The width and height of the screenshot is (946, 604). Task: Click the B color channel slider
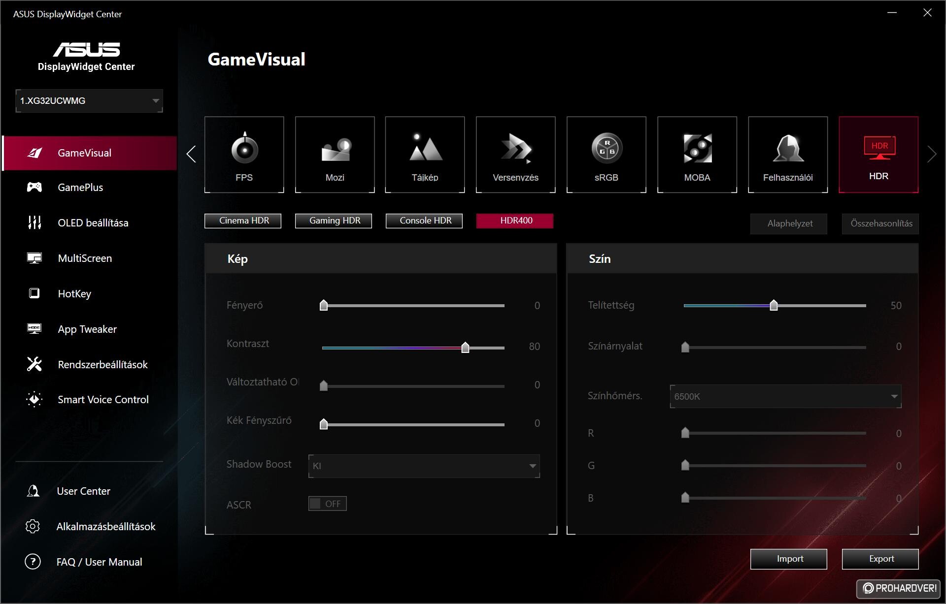click(775, 498)
